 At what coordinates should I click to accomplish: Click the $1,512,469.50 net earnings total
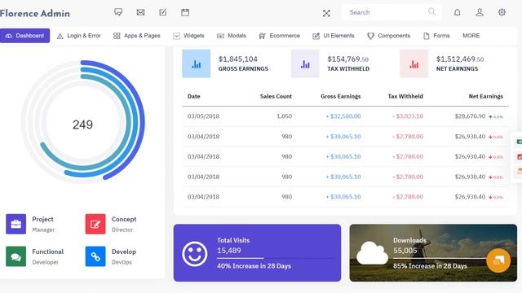pos(460,59)
